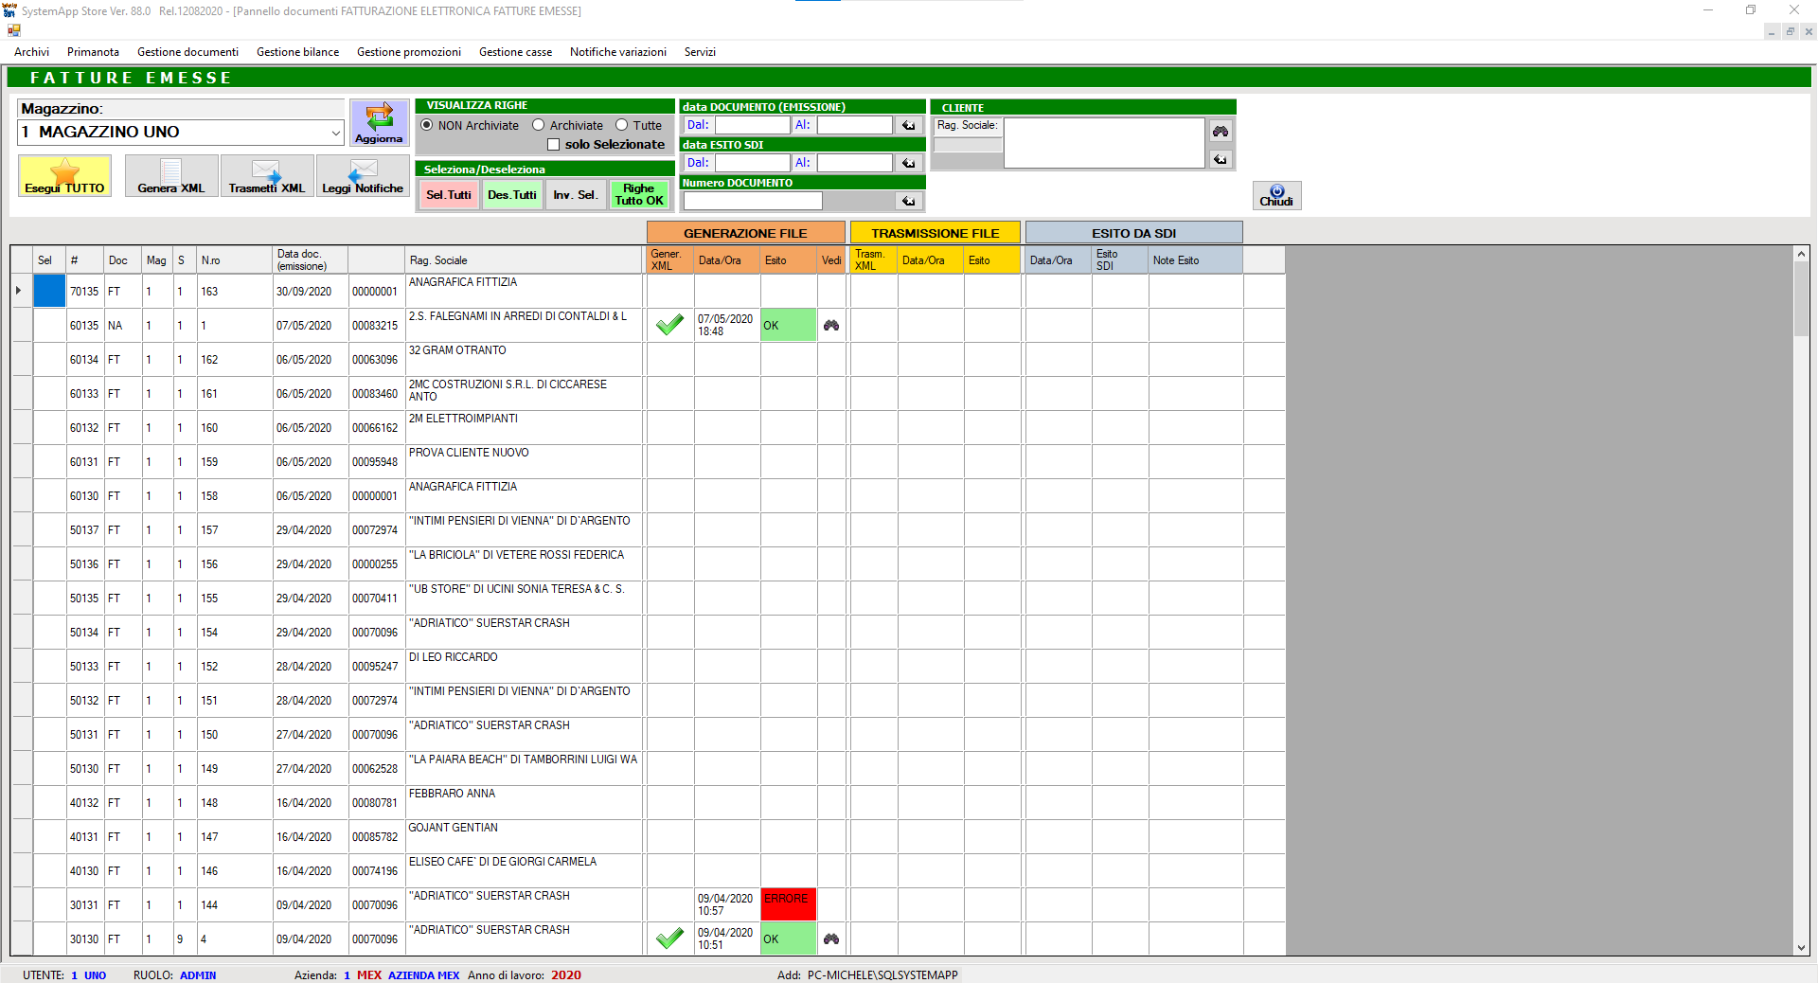Click Numero documento input field
The width and height of the screenshot is (1818, 983).
753,201
